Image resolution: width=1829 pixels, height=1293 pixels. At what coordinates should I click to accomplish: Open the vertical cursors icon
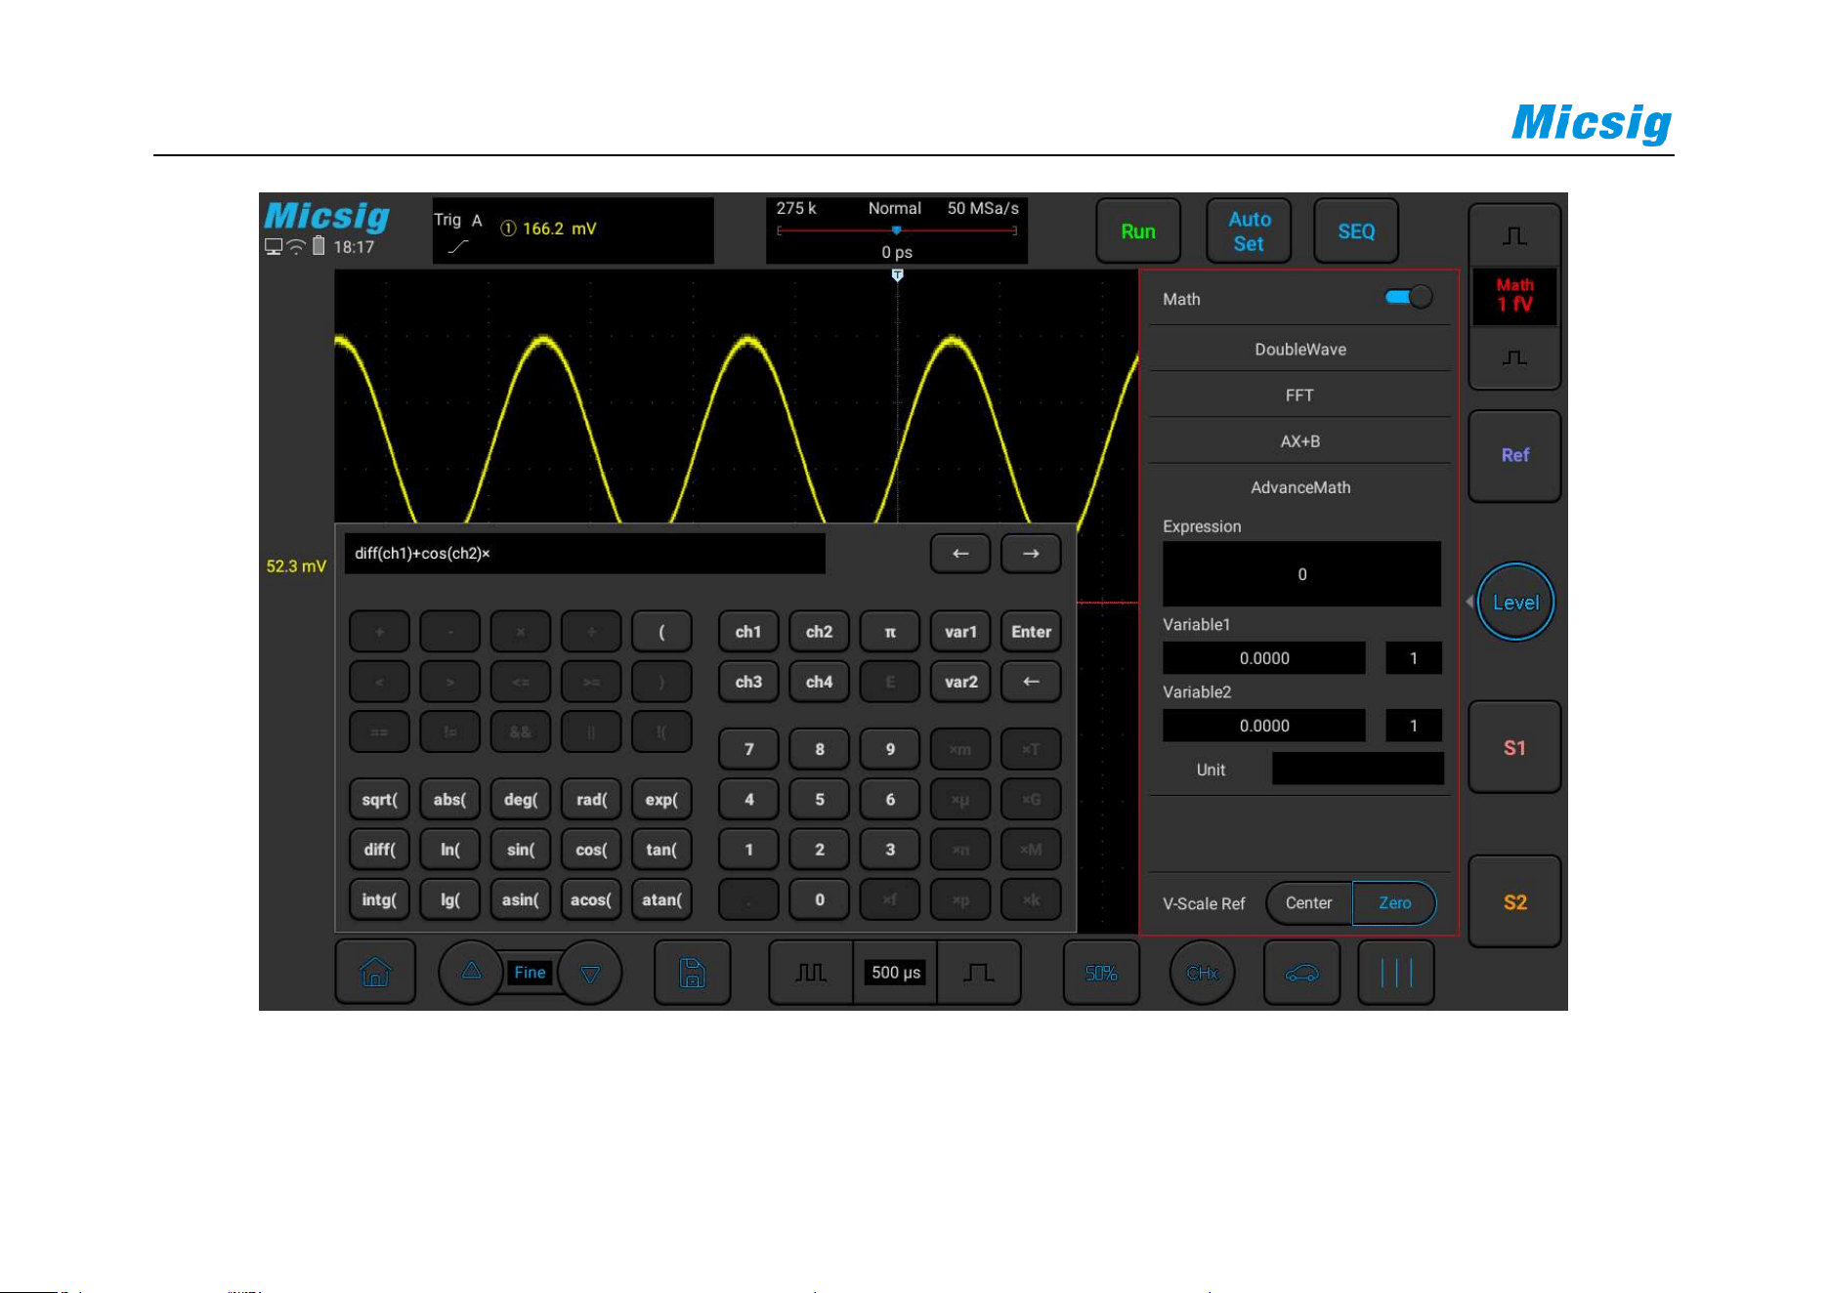(1396, 973)
